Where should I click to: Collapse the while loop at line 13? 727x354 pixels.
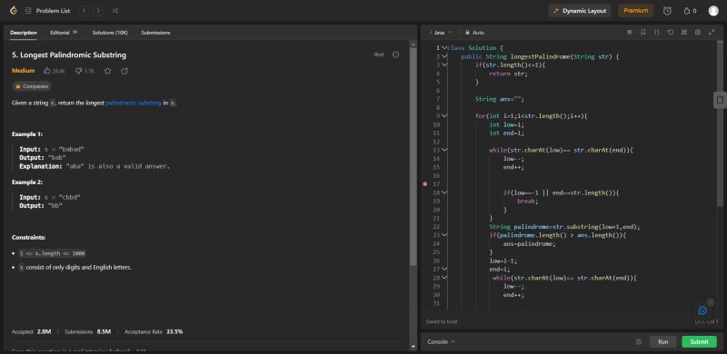click(x=444, y=150)
